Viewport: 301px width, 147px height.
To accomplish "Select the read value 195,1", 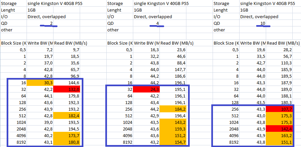I will (x=173, y=90).
